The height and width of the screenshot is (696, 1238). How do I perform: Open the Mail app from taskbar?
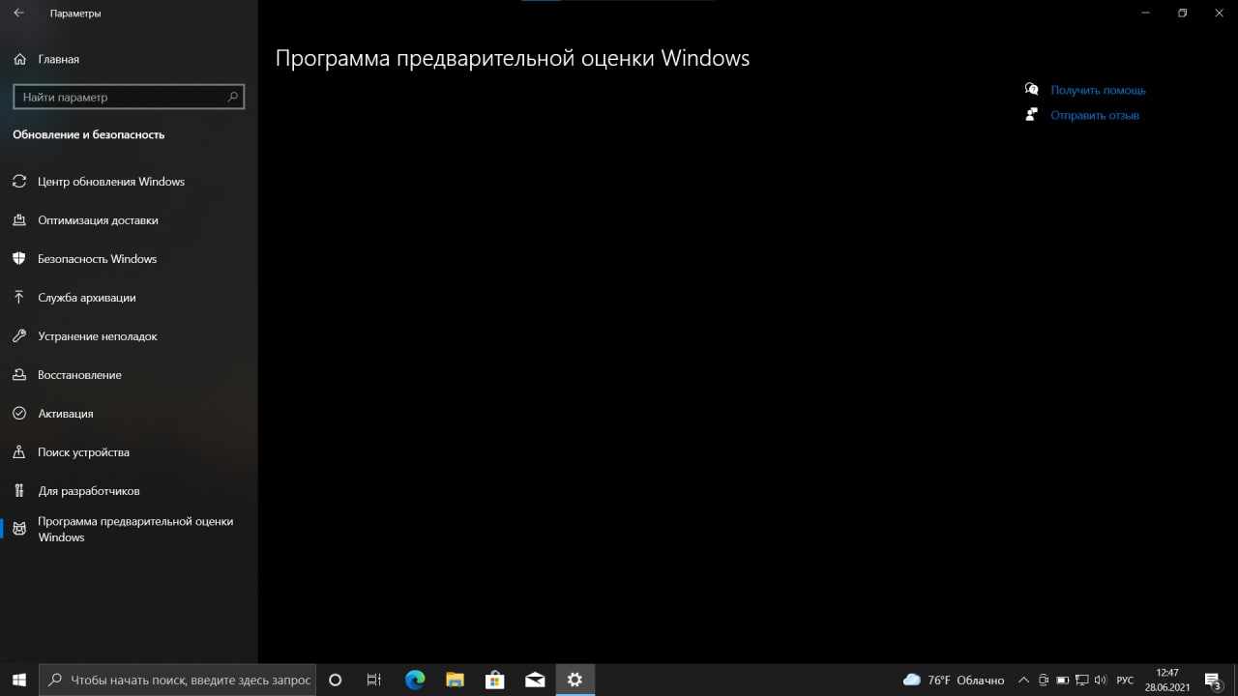535,680
